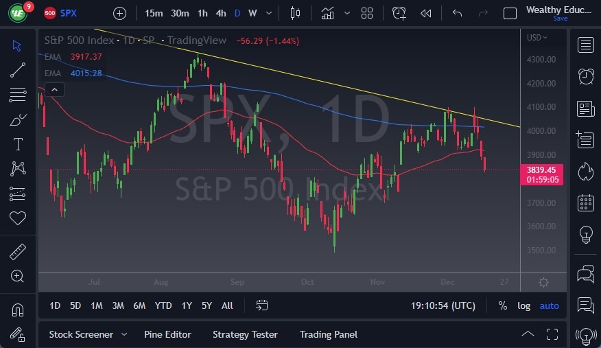The height and width of the screenshot is (348, 601).
Task: Click the bar replay rewind icon
Action: pyautogui.click(x=426, y=13)
